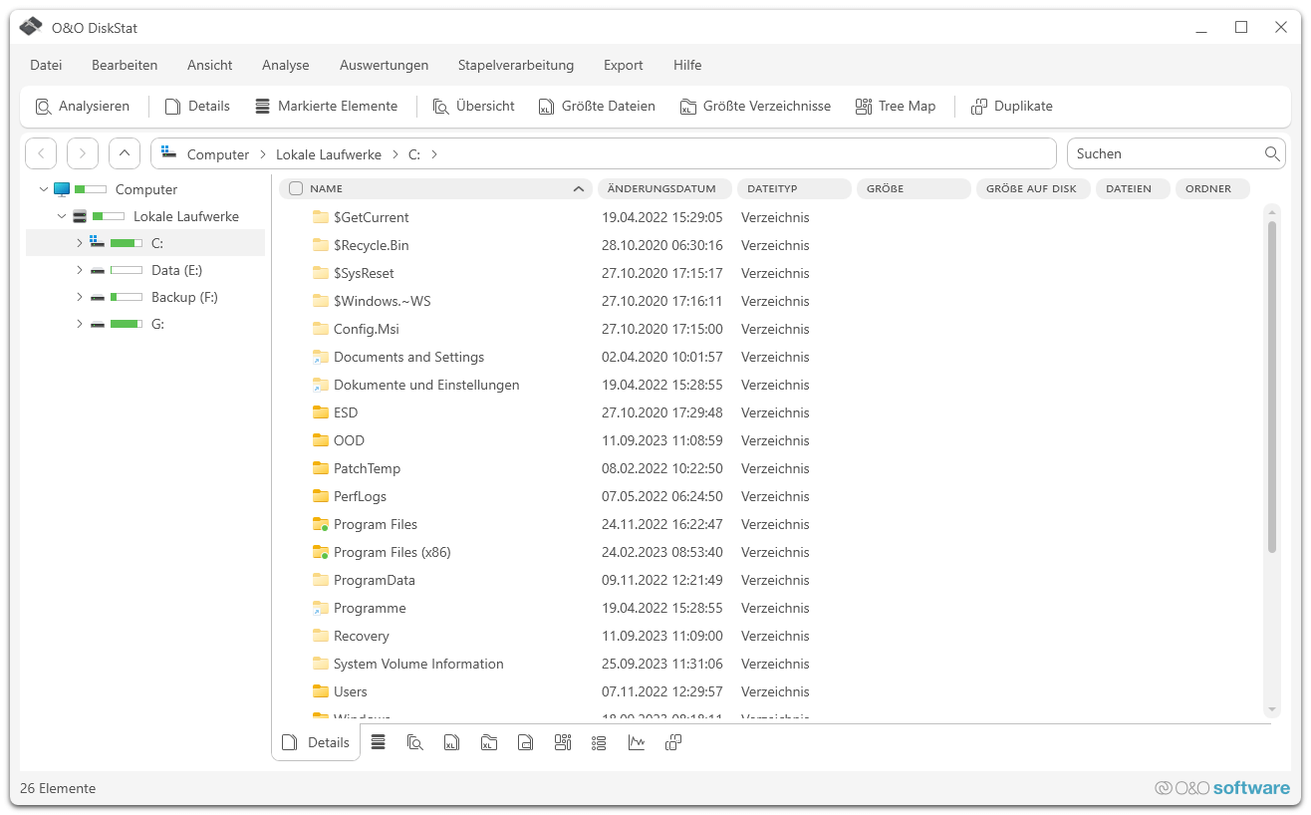Sort by the Name column header
Viewport: 1311px width, 815px height.
pos(435,188)
